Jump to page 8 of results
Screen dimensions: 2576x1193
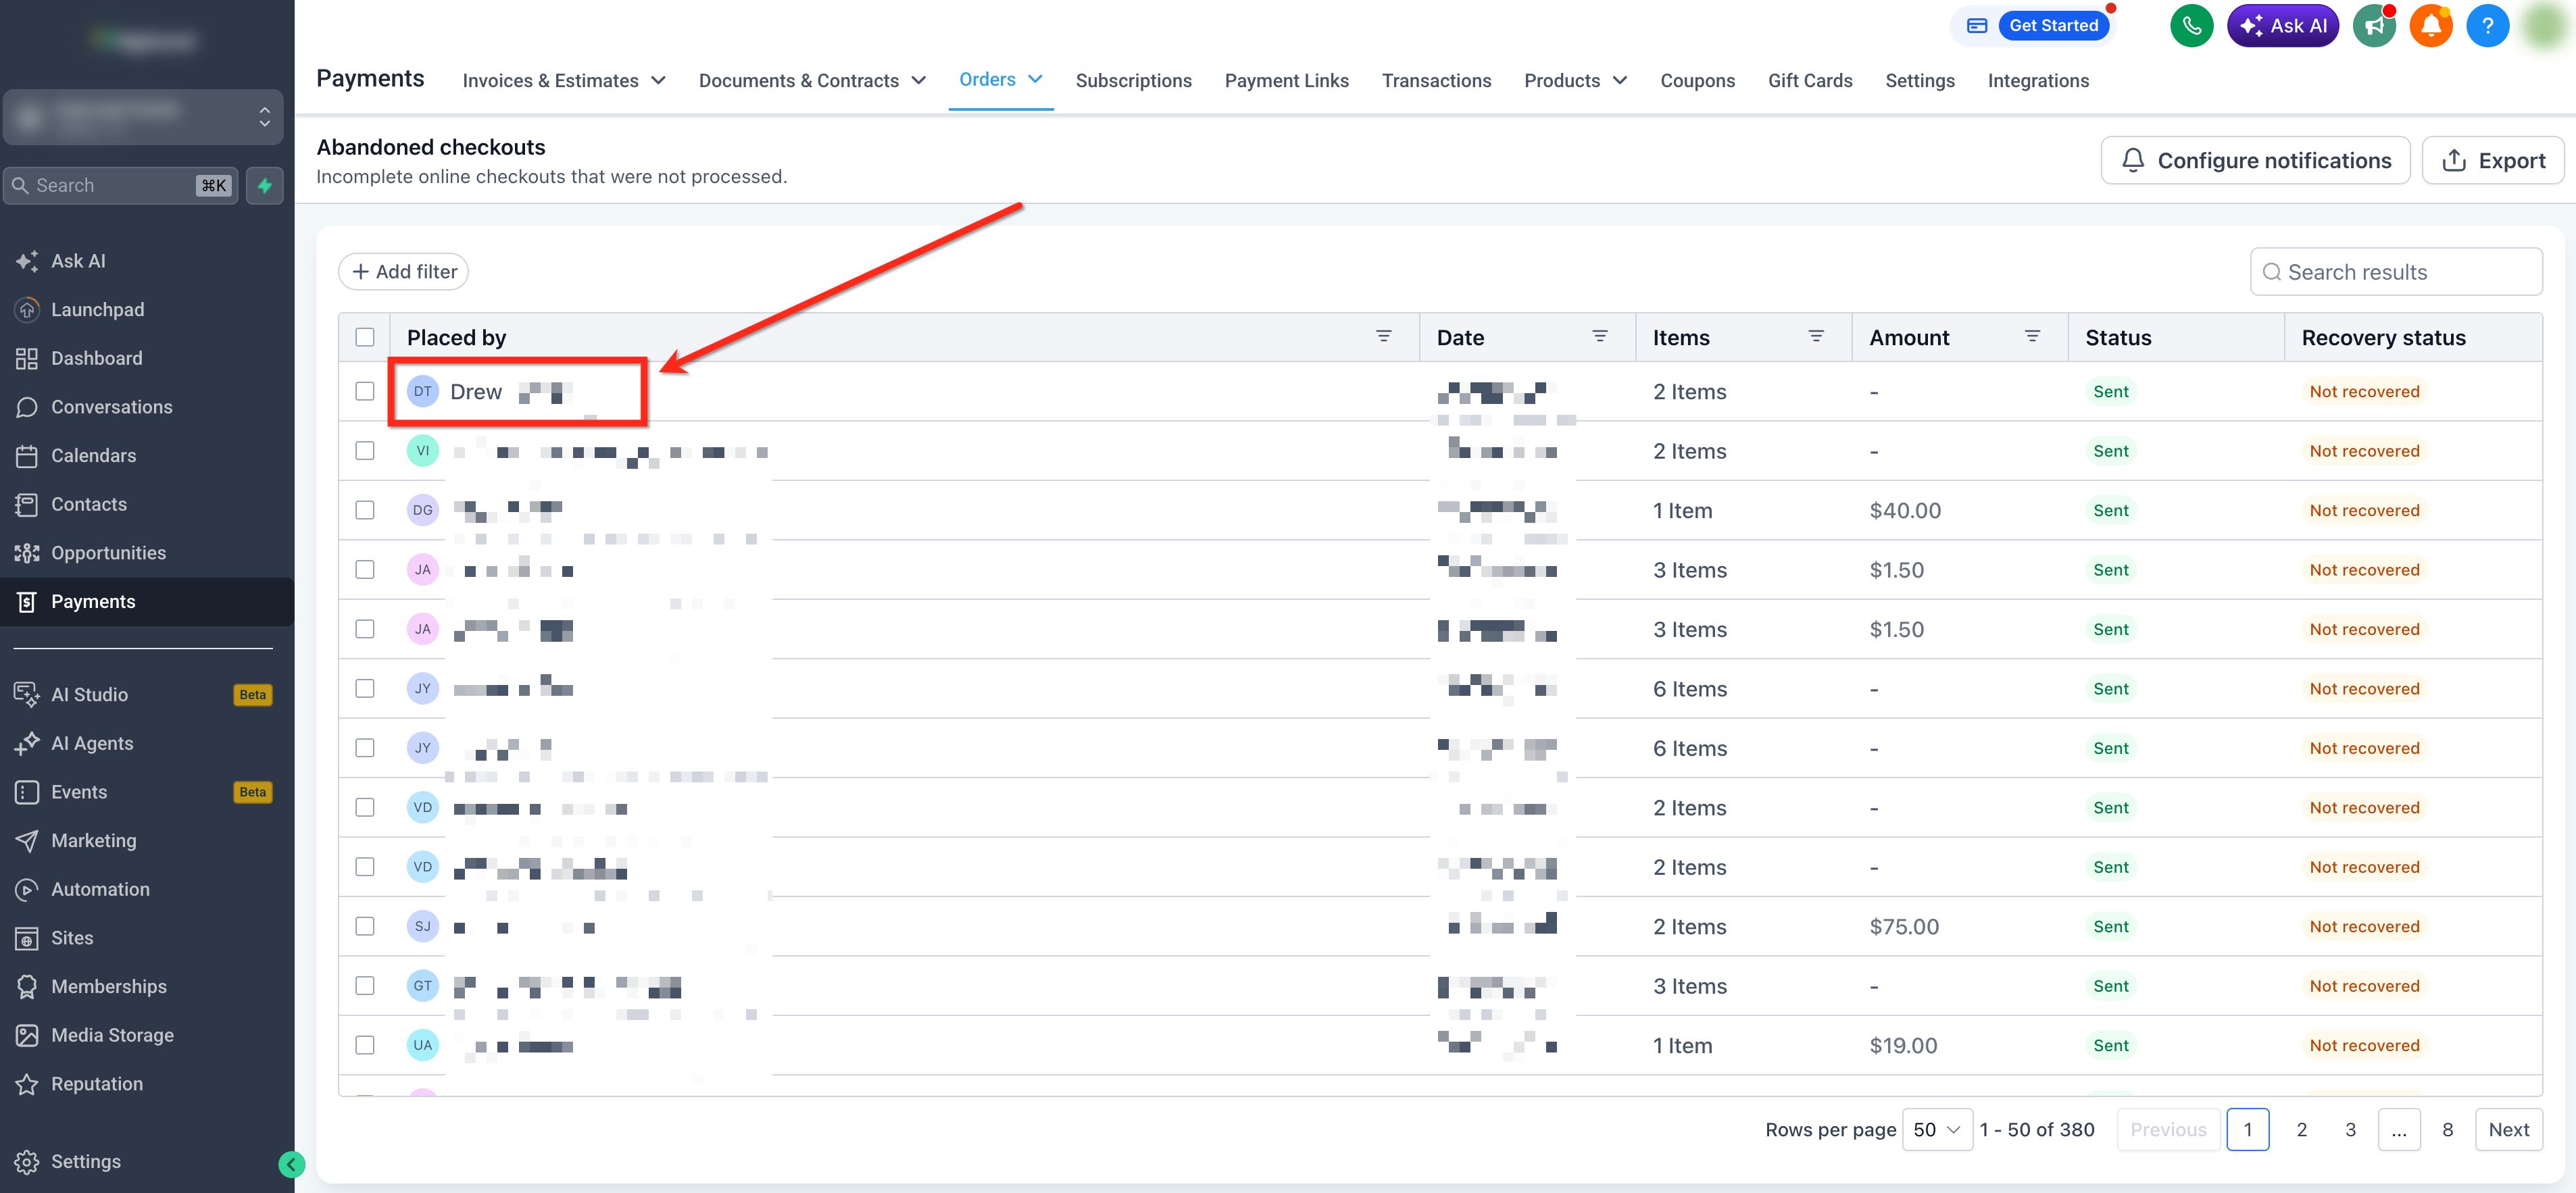point(2447,1130)
